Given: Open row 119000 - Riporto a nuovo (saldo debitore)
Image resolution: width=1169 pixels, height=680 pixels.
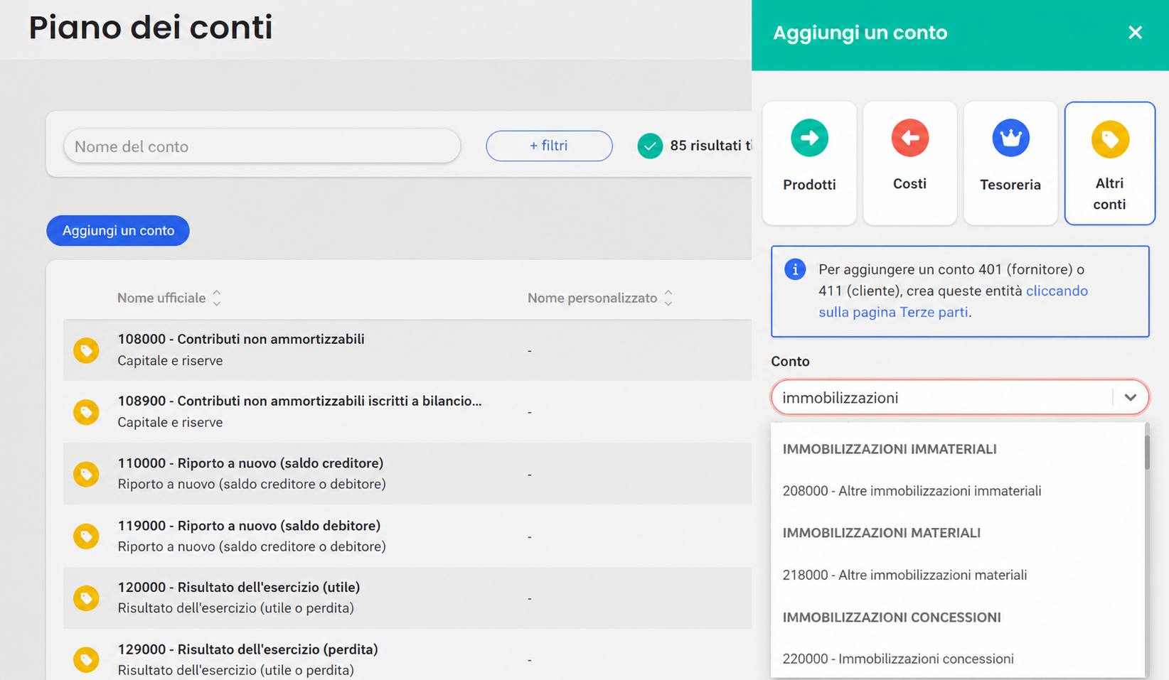Looking at the screenshot, I should pos(407,536).
